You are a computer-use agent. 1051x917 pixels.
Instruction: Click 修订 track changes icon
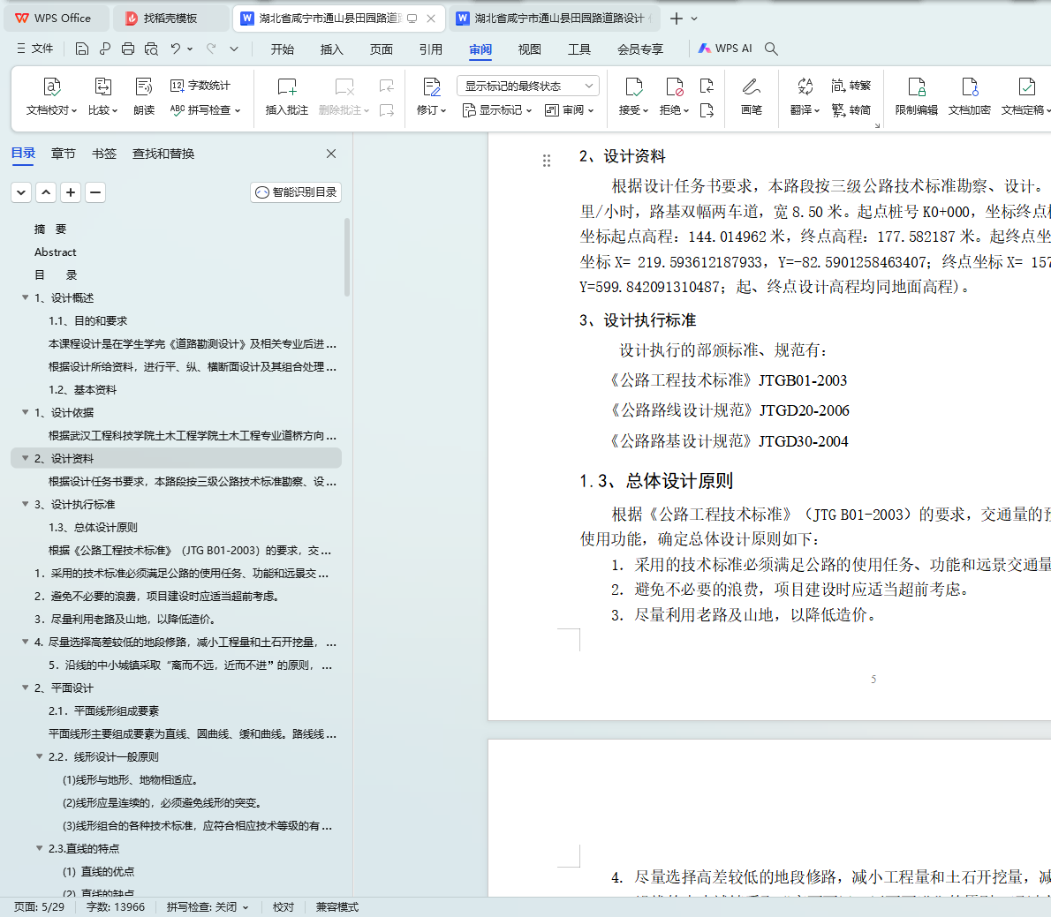(x=431, y=96)
